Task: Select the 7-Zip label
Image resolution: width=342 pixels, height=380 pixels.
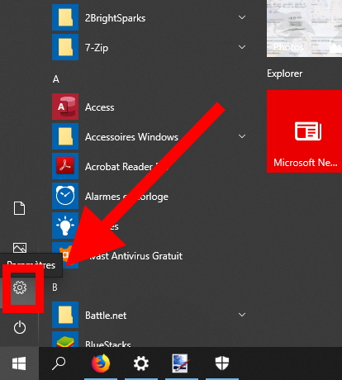Action: [97, 48]
